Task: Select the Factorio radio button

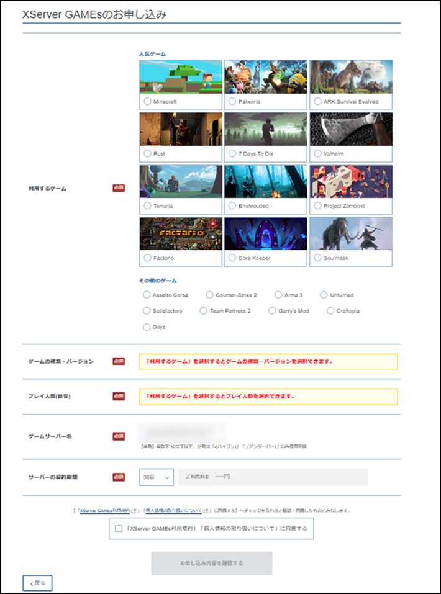Action: 147,258
